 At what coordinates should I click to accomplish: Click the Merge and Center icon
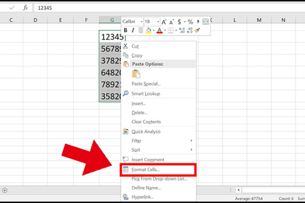[205, 22]
